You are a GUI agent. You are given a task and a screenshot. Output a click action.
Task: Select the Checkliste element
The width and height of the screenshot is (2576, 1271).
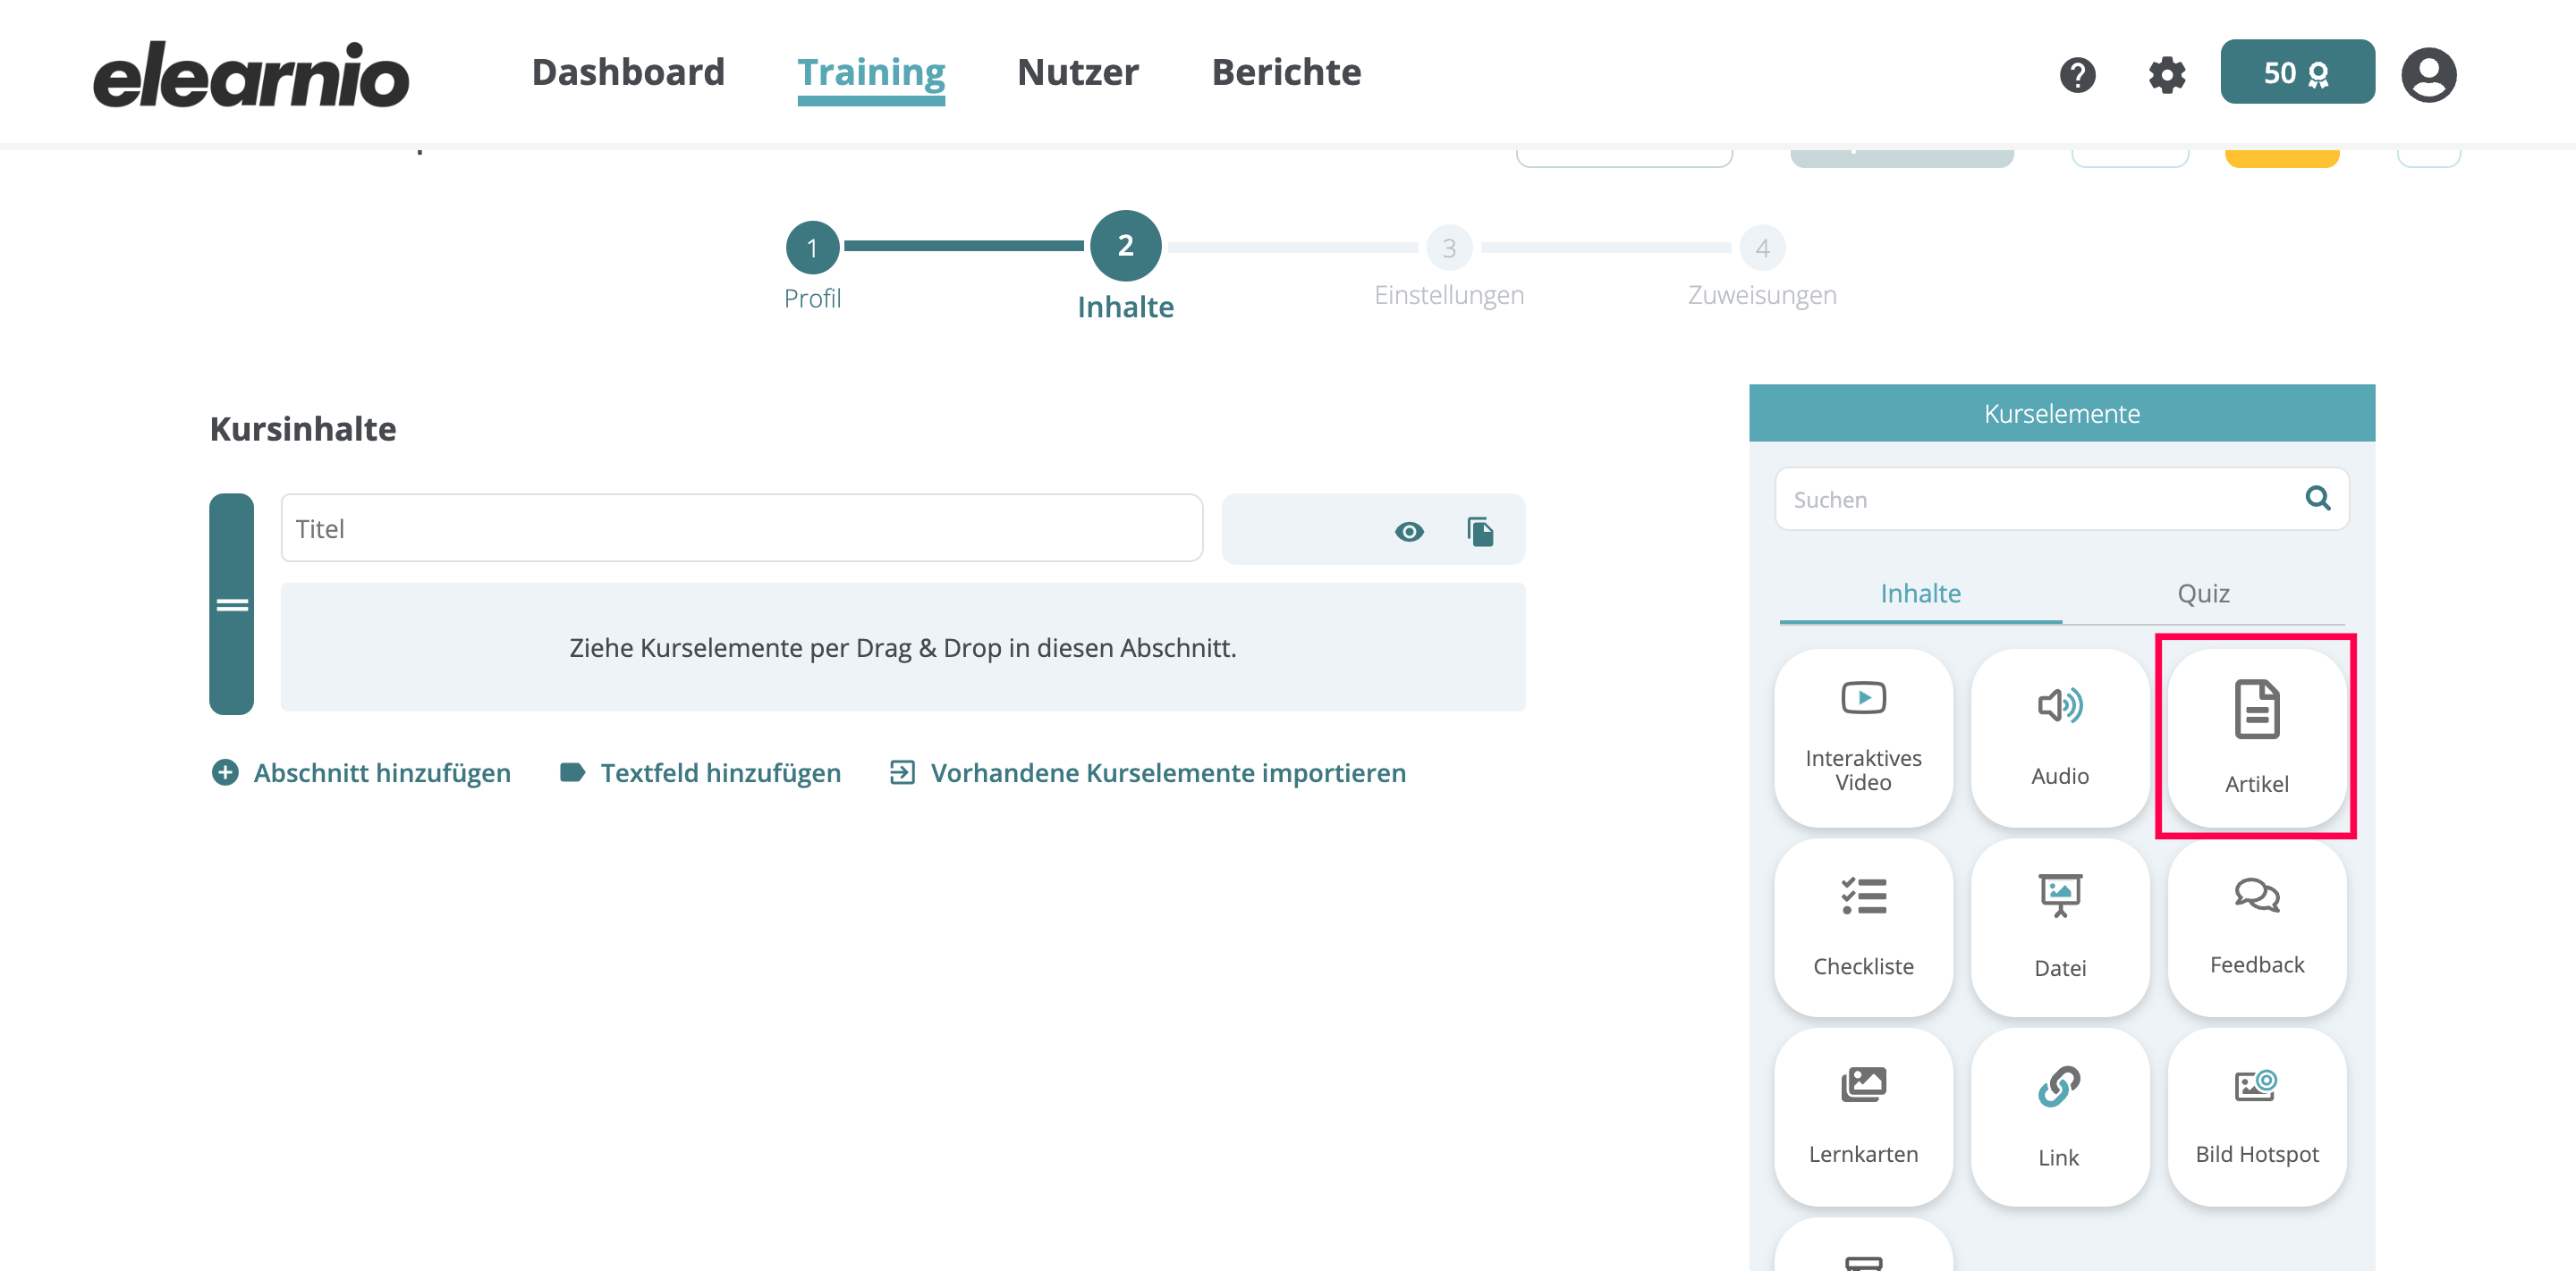(x=1863, y=929)
